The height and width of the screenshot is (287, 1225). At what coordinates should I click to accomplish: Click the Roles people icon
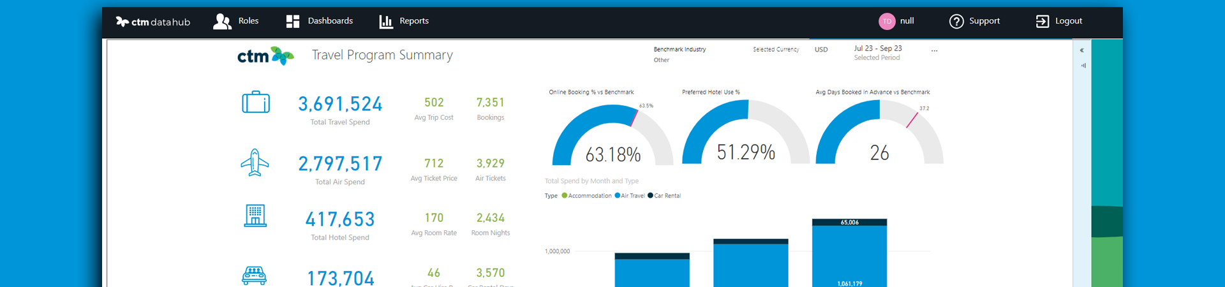pos(222,22)
